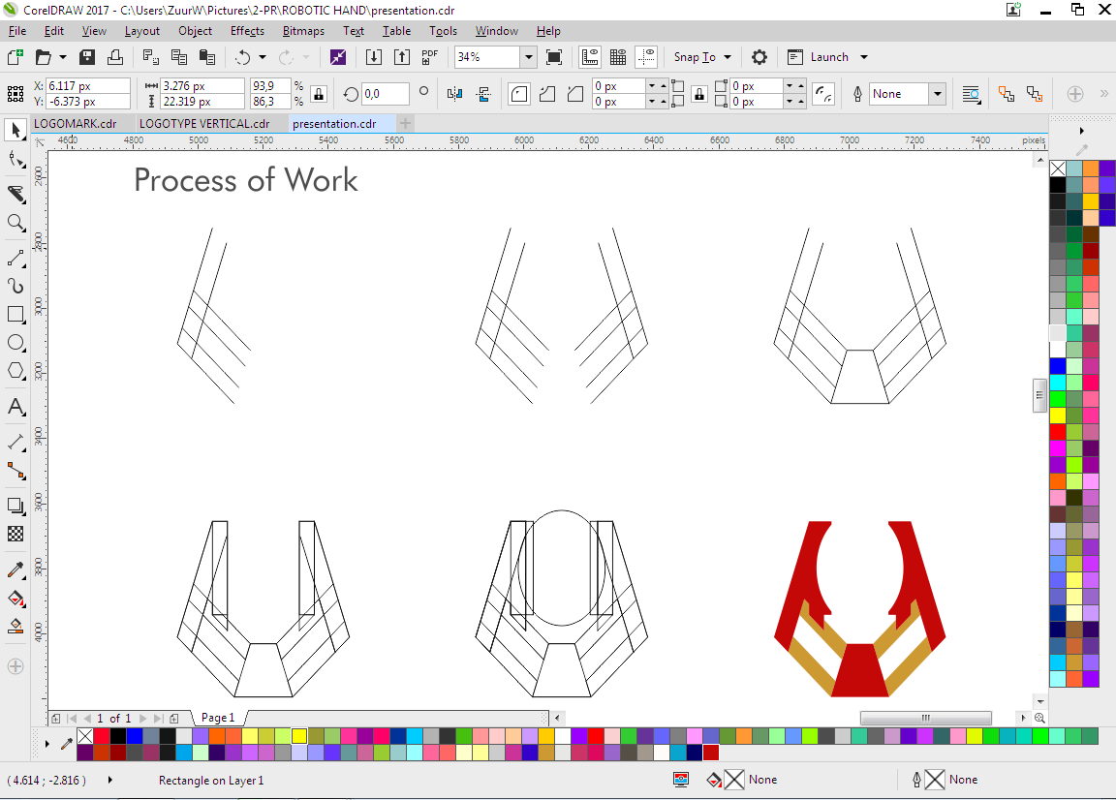The height and width of the screenshot is (800, 1116).
Task: Click the Full-screen preview icon
Action: (x=554, y=57)
